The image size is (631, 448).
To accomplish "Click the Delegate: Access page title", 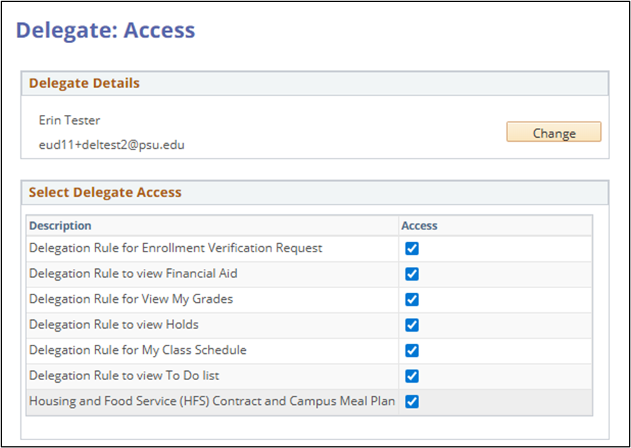I will pyautogui.click(x=105, y=30).
